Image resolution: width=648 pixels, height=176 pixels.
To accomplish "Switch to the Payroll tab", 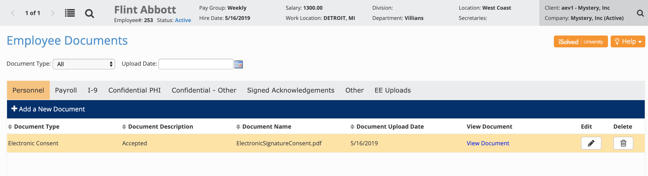I will click(66, 90).
